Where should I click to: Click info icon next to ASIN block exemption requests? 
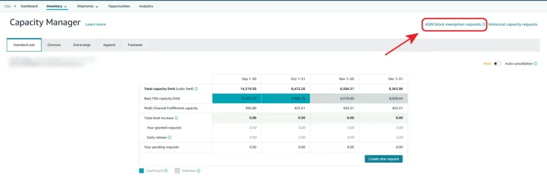click(484, 24)
